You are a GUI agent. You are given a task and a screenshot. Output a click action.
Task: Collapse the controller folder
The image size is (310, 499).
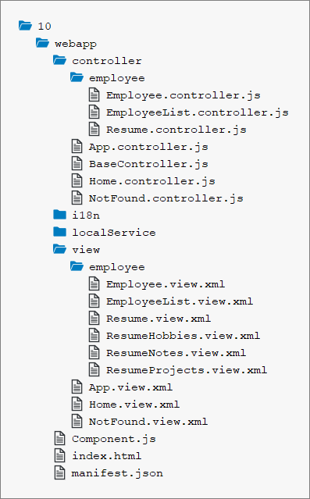tap(60, 60)
